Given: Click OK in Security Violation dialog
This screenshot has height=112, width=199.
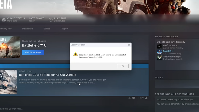Looking at the screenshot, I should (123, 66).
